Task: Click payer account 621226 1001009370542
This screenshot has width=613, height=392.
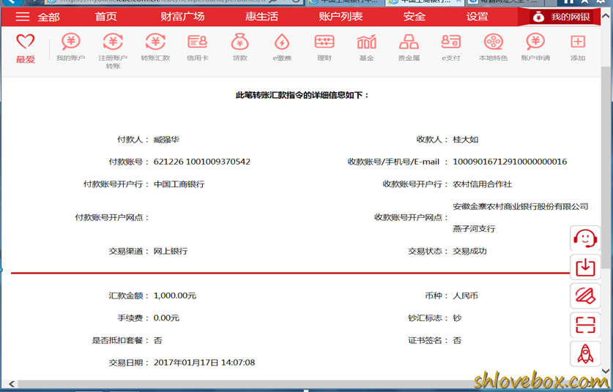Action: coord(201,162)
